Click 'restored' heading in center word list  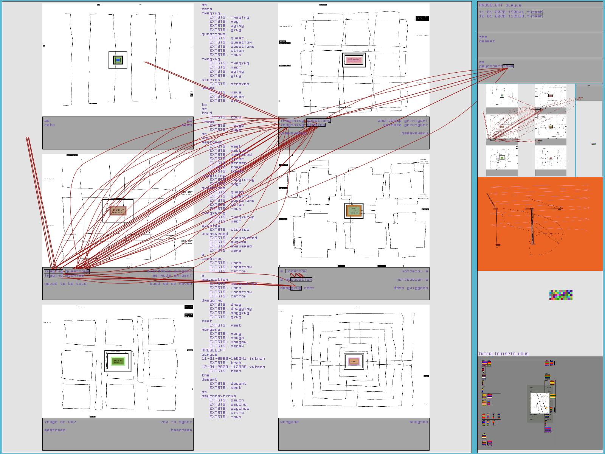(212, 142)
